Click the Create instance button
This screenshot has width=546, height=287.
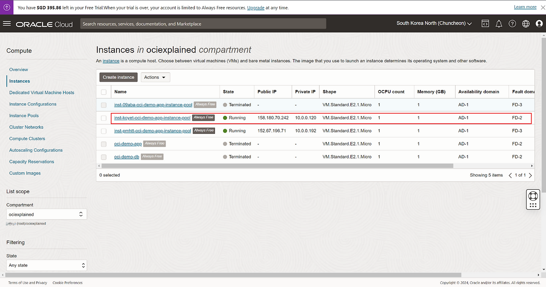click(x=119, y=77)
